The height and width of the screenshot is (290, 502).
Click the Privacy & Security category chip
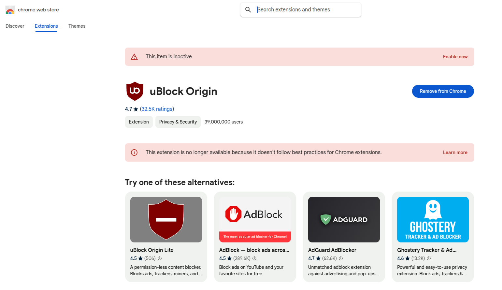[x=178, y=122]
